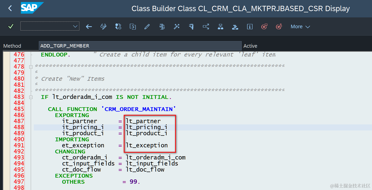Image resolution: width=372 pixels, height=190 pixels.
Task: Click the lt_input_fields variable
Action: pos(152,164)
